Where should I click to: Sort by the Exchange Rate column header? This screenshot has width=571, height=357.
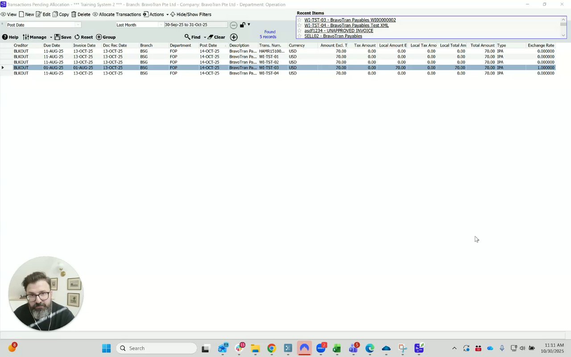tap(541, 46)
